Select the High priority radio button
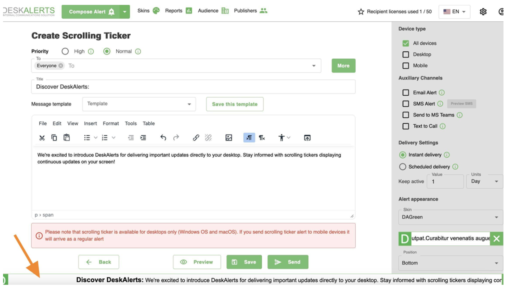 pyautogui.click(x=65, y=51)
